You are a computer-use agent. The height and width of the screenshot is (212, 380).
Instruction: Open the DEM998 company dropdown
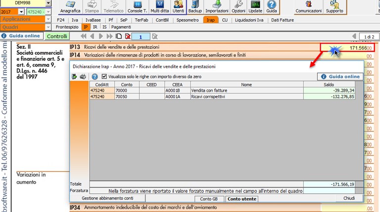point(48,3)
